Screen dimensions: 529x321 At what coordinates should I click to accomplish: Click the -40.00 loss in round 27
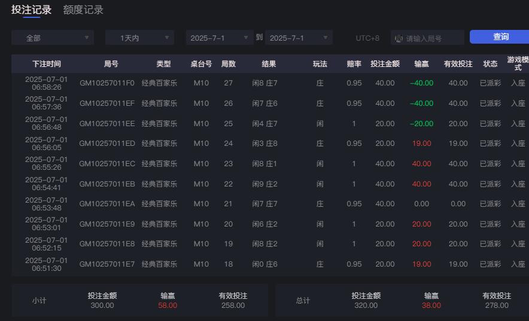coord(421,83)
